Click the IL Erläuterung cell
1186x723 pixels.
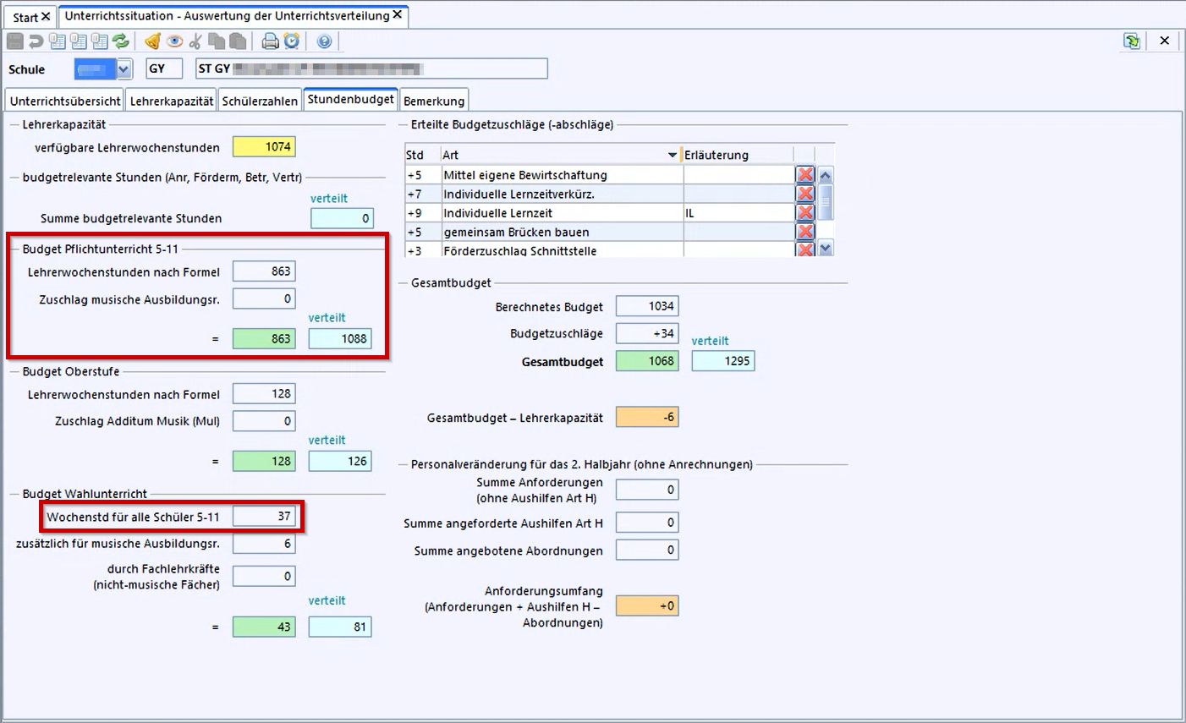[738, 213]
